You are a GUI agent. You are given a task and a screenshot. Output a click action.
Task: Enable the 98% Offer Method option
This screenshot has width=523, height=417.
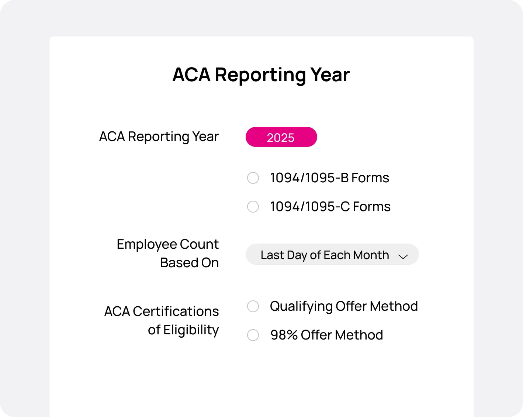tap(253, 335)
